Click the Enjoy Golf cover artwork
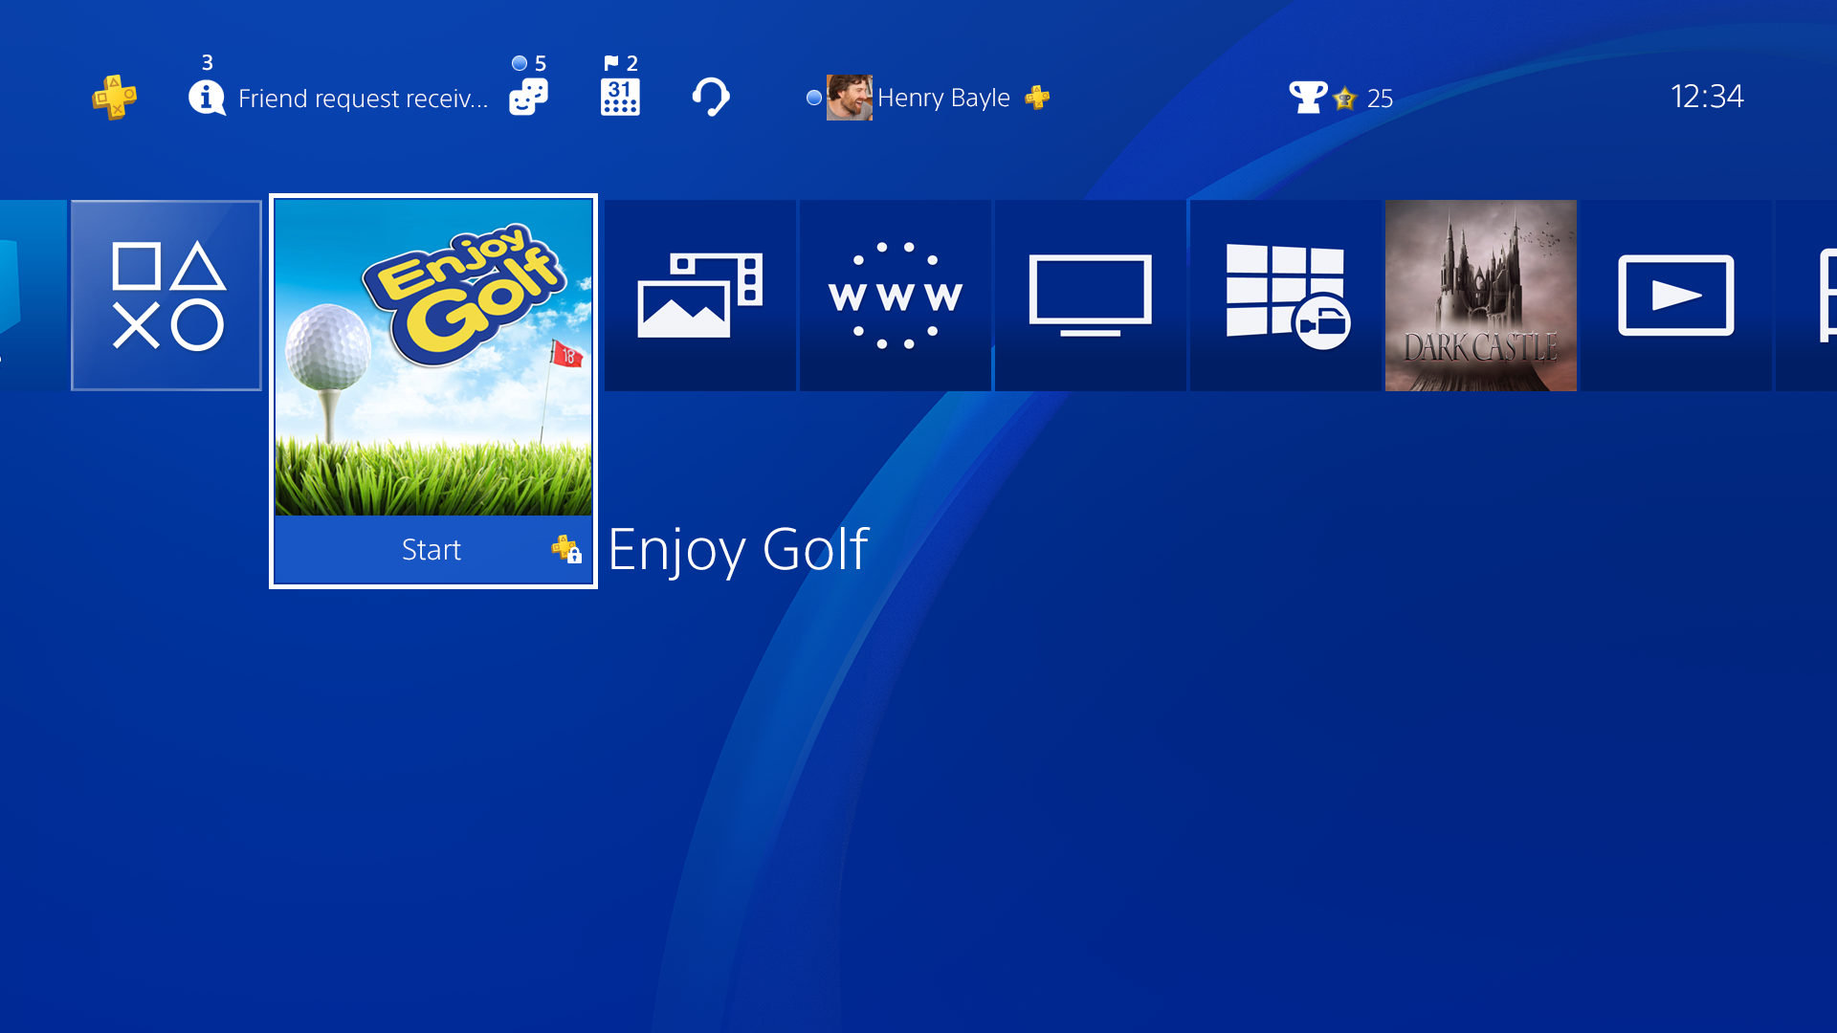Screen dimensions: 1837x1033 click(x=433, y=358)
